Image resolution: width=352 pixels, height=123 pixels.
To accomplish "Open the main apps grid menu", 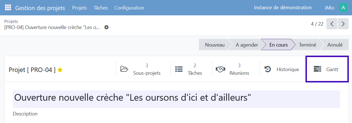I will [8, 8].
